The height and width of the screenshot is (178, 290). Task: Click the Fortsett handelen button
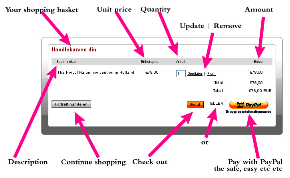point(72,104)
